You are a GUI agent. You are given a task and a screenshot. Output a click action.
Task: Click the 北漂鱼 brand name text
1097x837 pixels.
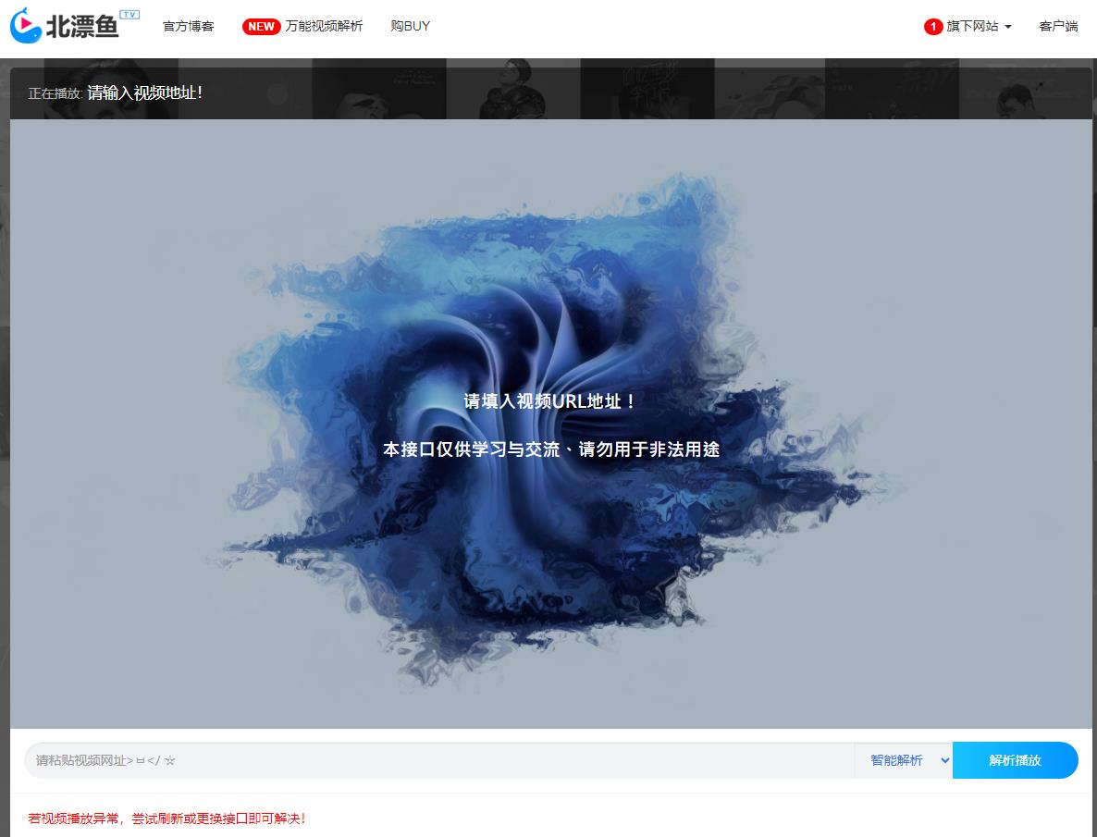[x=83, y=30]
